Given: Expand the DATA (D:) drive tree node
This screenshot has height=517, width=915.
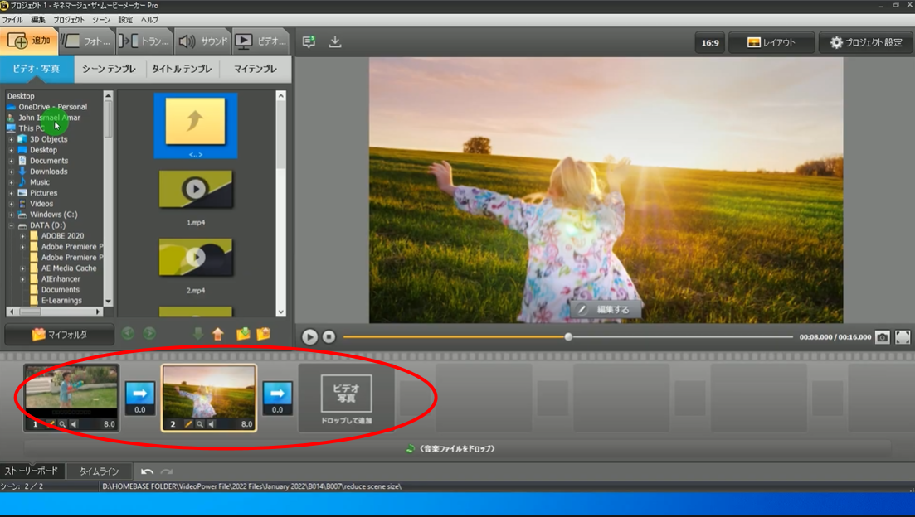Looking at the screenshot, I should click(x=12, y=225).
